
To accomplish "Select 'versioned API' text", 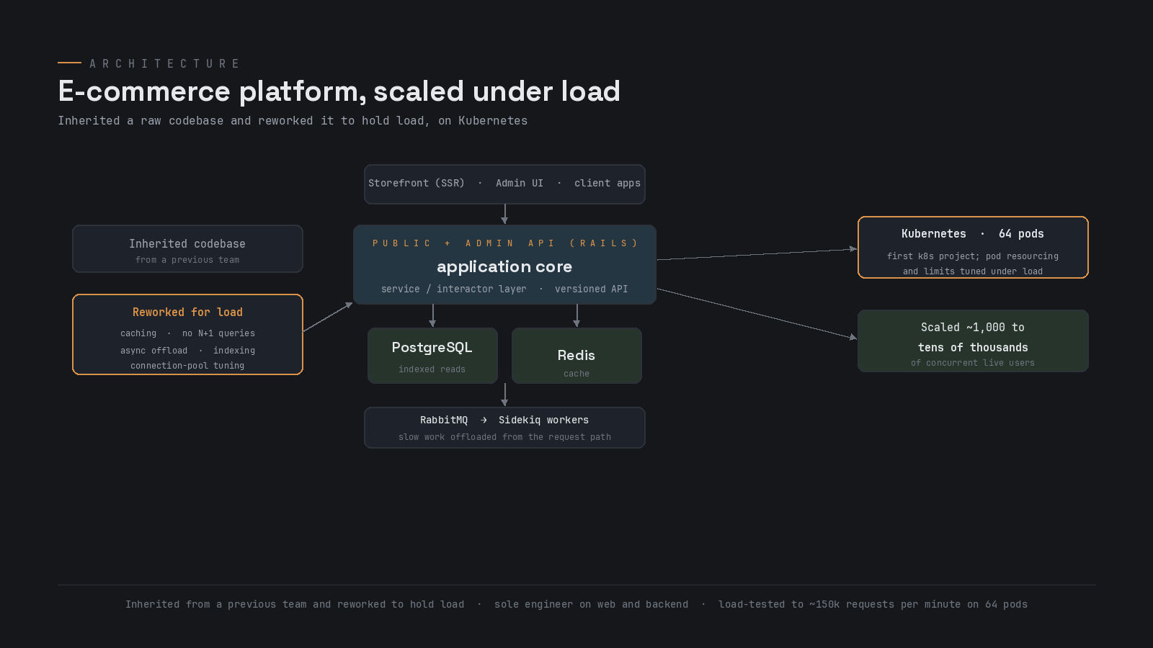I will (x=592, y=289).
